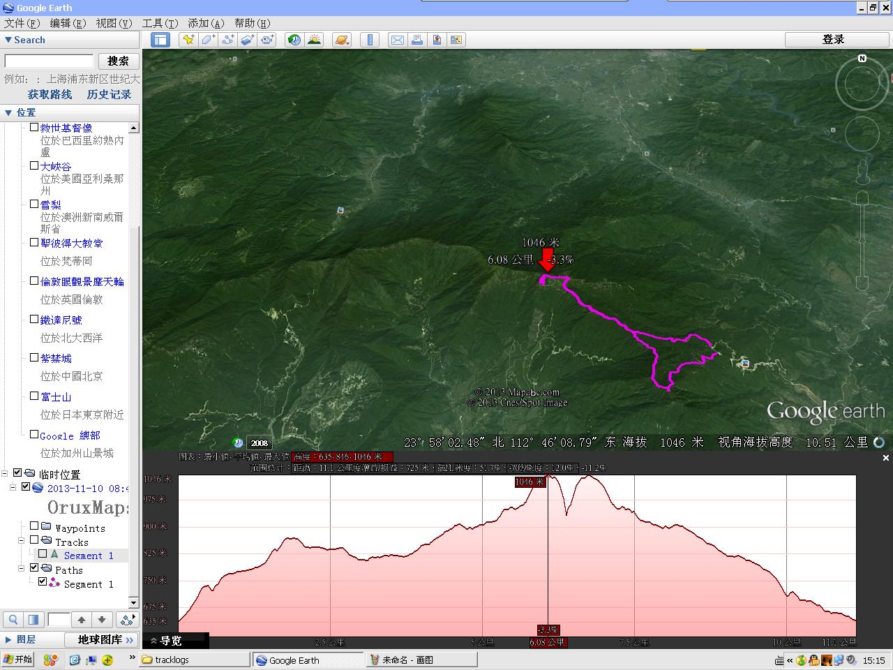Open the 帮助 menu
Image resolution: width=893 pixels, height=670 pixels.
pyautogui.click(x=252, y=23)
